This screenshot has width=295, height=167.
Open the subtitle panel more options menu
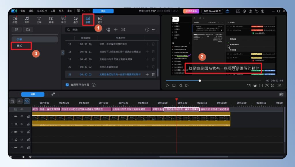pyautogui.click(x=154, y=30)
